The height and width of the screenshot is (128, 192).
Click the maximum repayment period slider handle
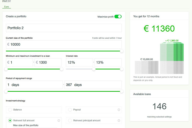[x=121, y=91]
